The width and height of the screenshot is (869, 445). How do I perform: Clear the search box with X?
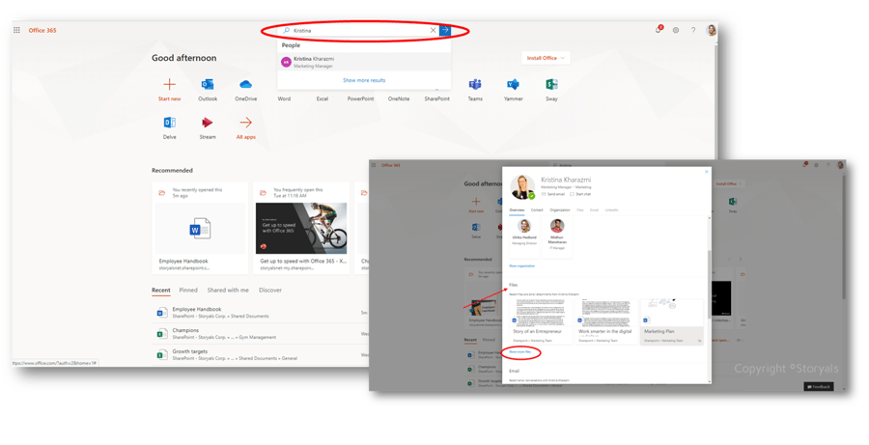[x=433, y=31]
